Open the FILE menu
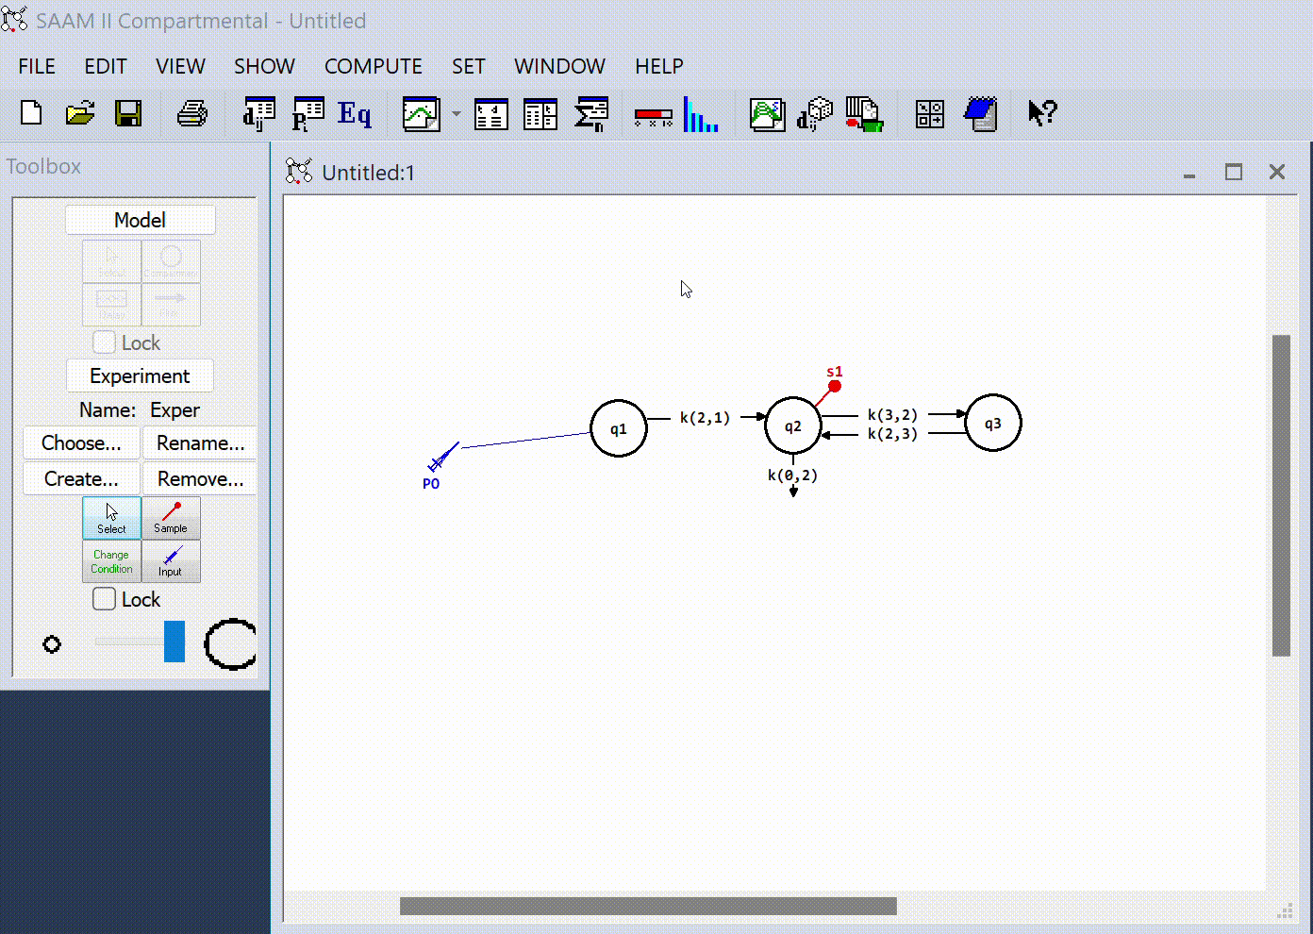1313x934 pixels. [37, 66]
